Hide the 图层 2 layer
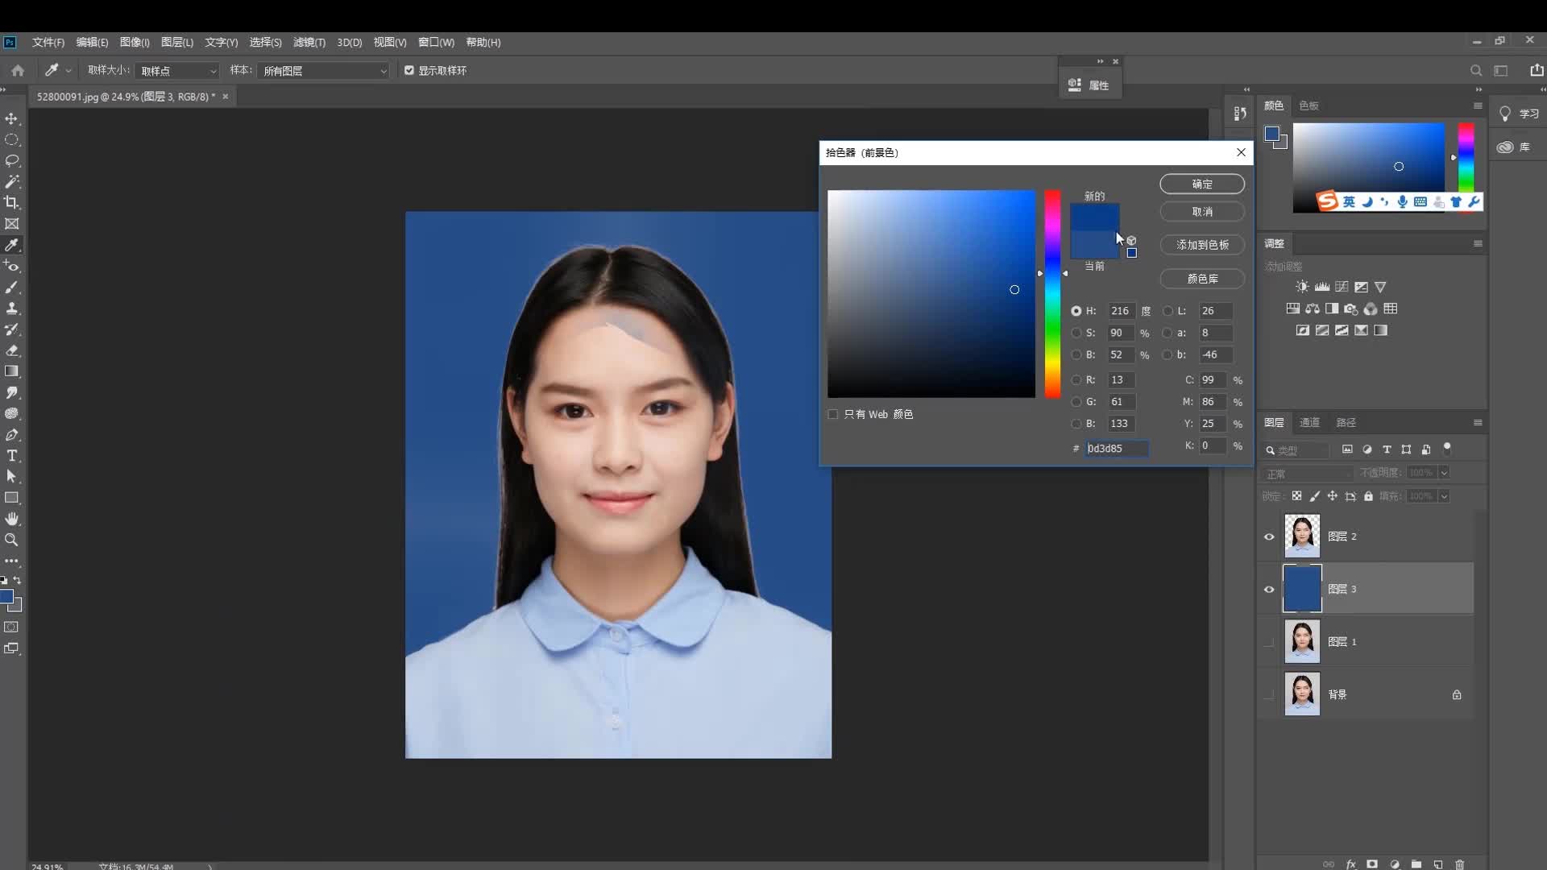Screen dimensions: 1547x870 [x=1268, y=536]
